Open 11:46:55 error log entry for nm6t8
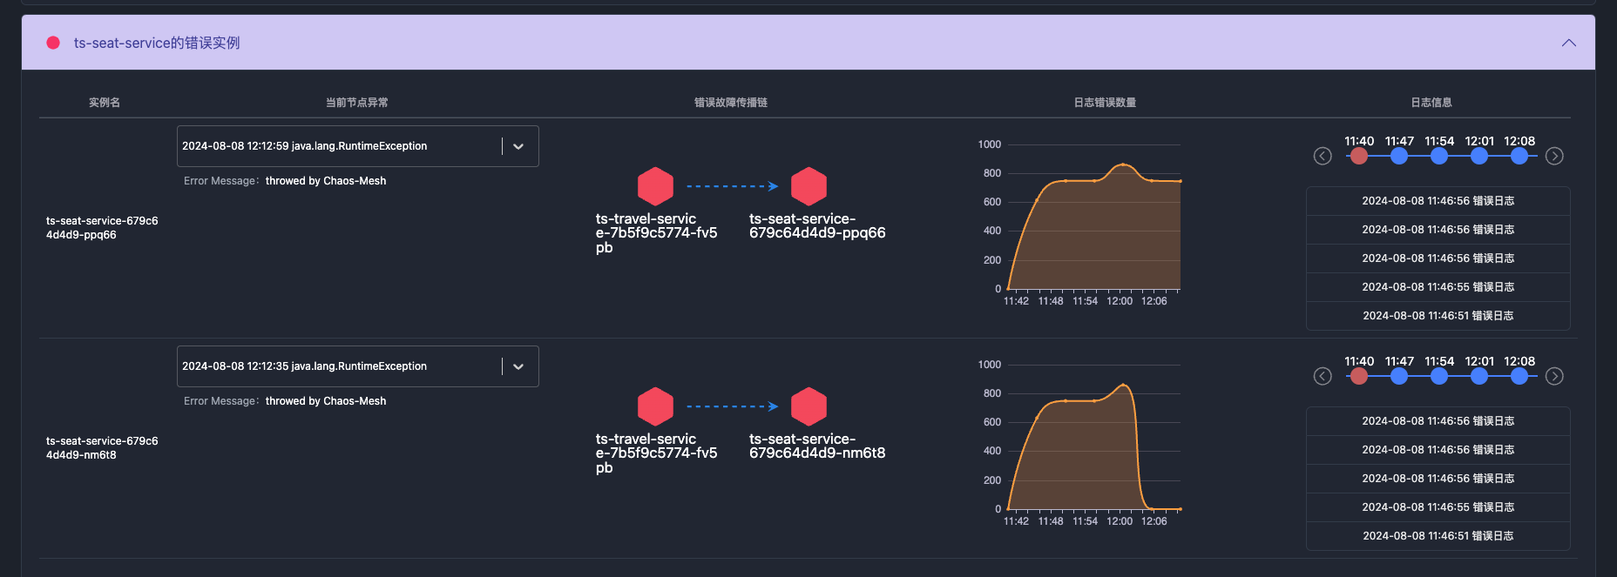Screen dimensions: 1617x577 [x=1438, y=507]
